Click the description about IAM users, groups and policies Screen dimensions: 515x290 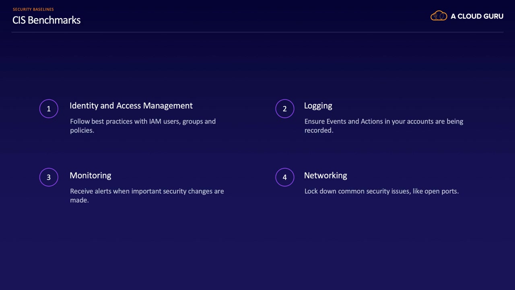(142, 126)
